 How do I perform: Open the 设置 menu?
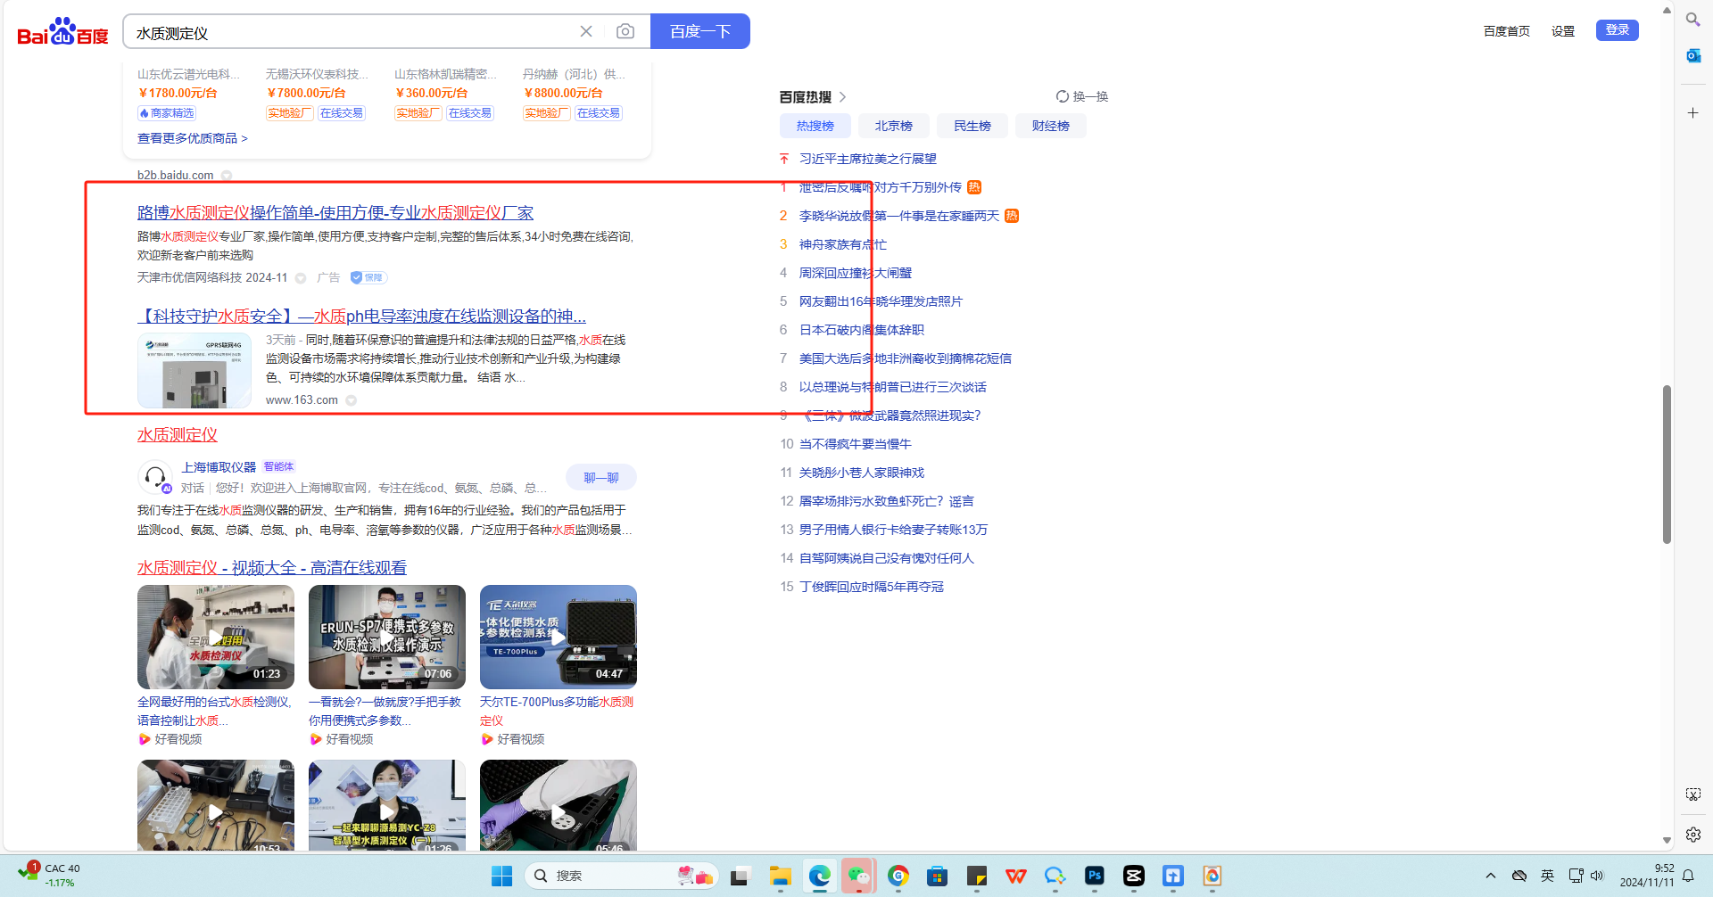(x=1563, y=31)
